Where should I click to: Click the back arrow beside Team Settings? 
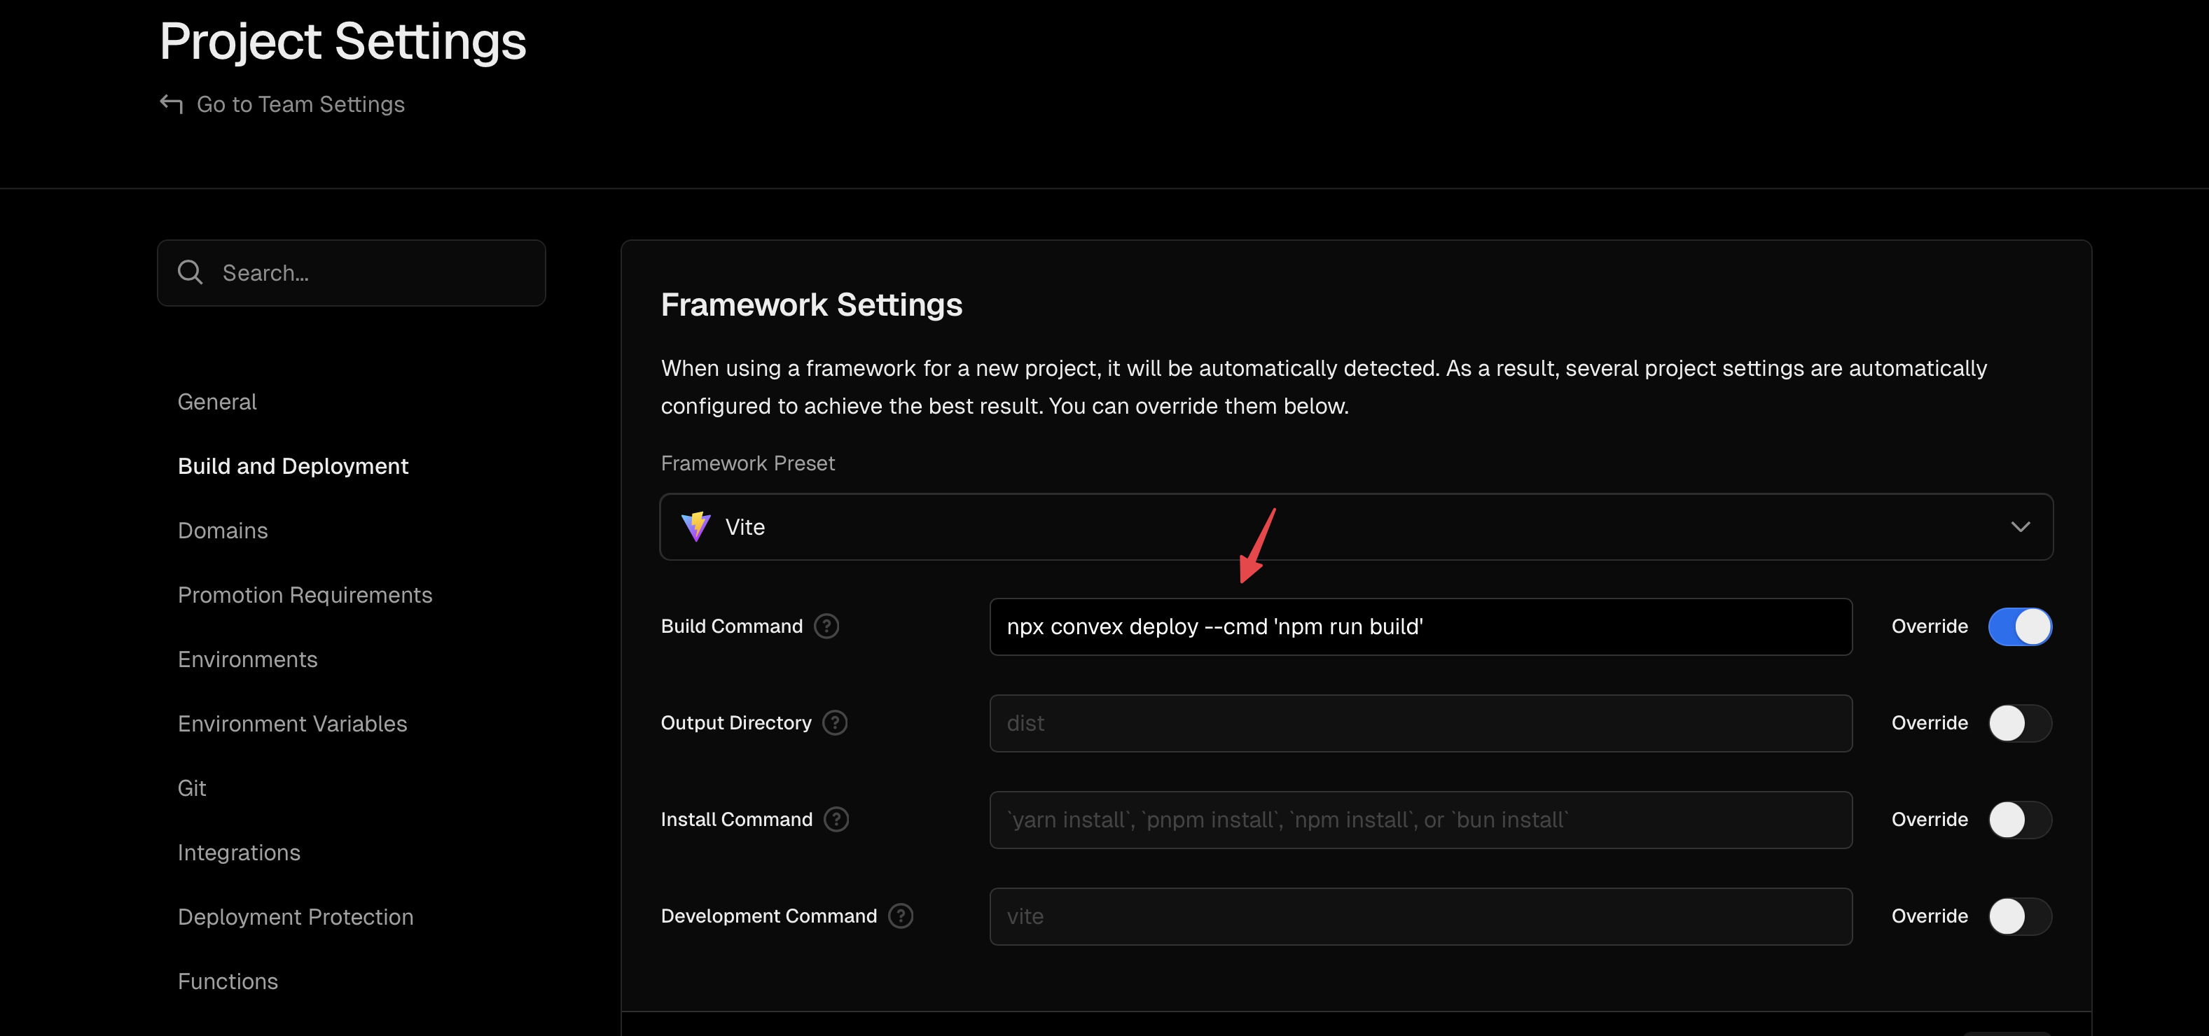[172, 104]
